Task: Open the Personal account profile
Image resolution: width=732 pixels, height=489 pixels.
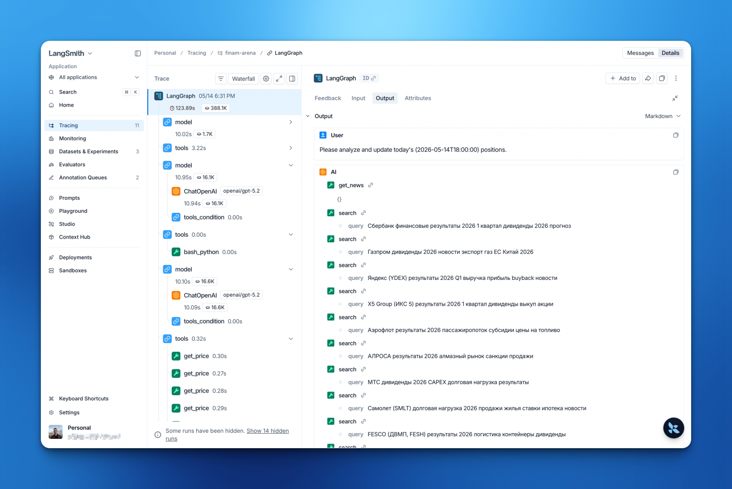Action: (x=94, y=432)
